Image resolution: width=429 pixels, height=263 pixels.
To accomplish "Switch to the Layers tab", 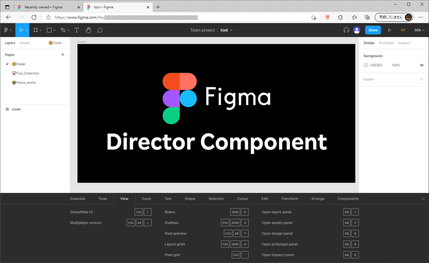I will [10, 43].
